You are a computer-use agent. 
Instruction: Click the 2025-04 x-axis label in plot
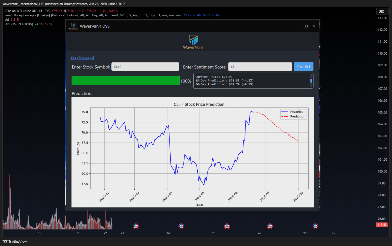pyautogui.click(x=167, y=197)
